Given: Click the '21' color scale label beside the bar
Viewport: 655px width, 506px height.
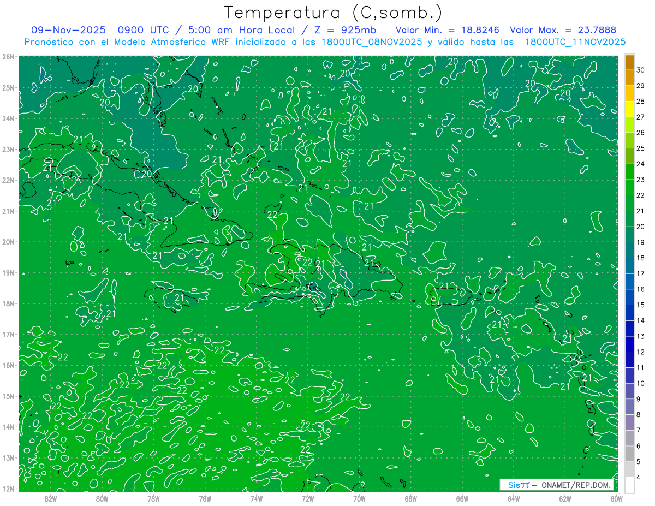Looking at the screenshot, I should (x=641, y=211).
